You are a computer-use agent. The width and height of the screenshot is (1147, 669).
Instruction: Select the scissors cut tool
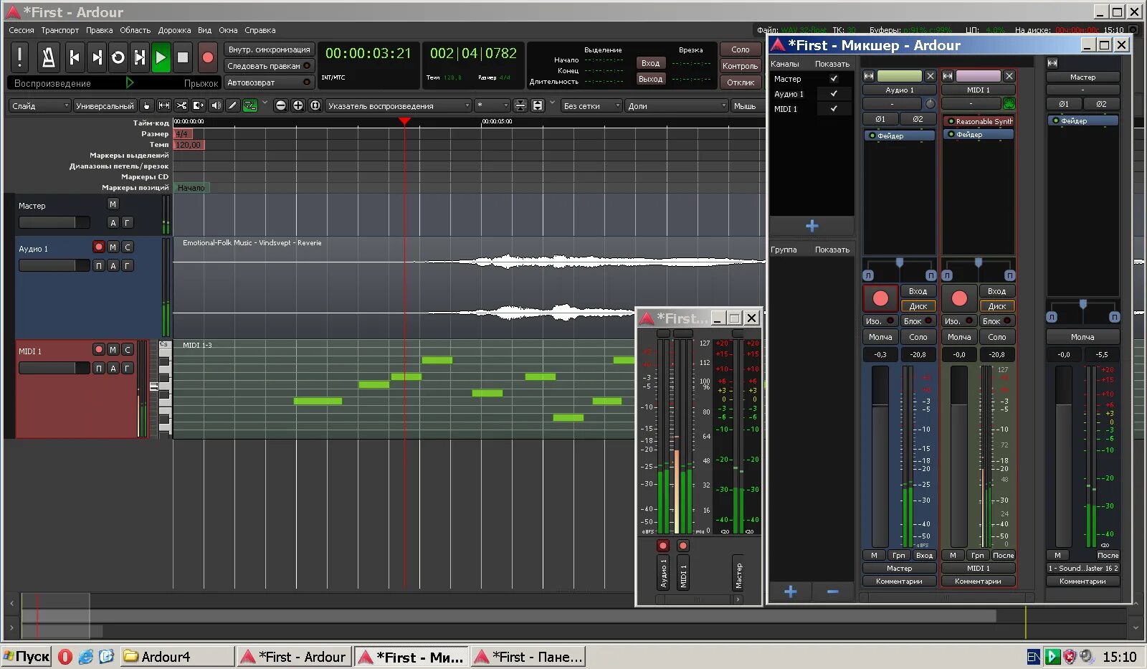(181, 105)
